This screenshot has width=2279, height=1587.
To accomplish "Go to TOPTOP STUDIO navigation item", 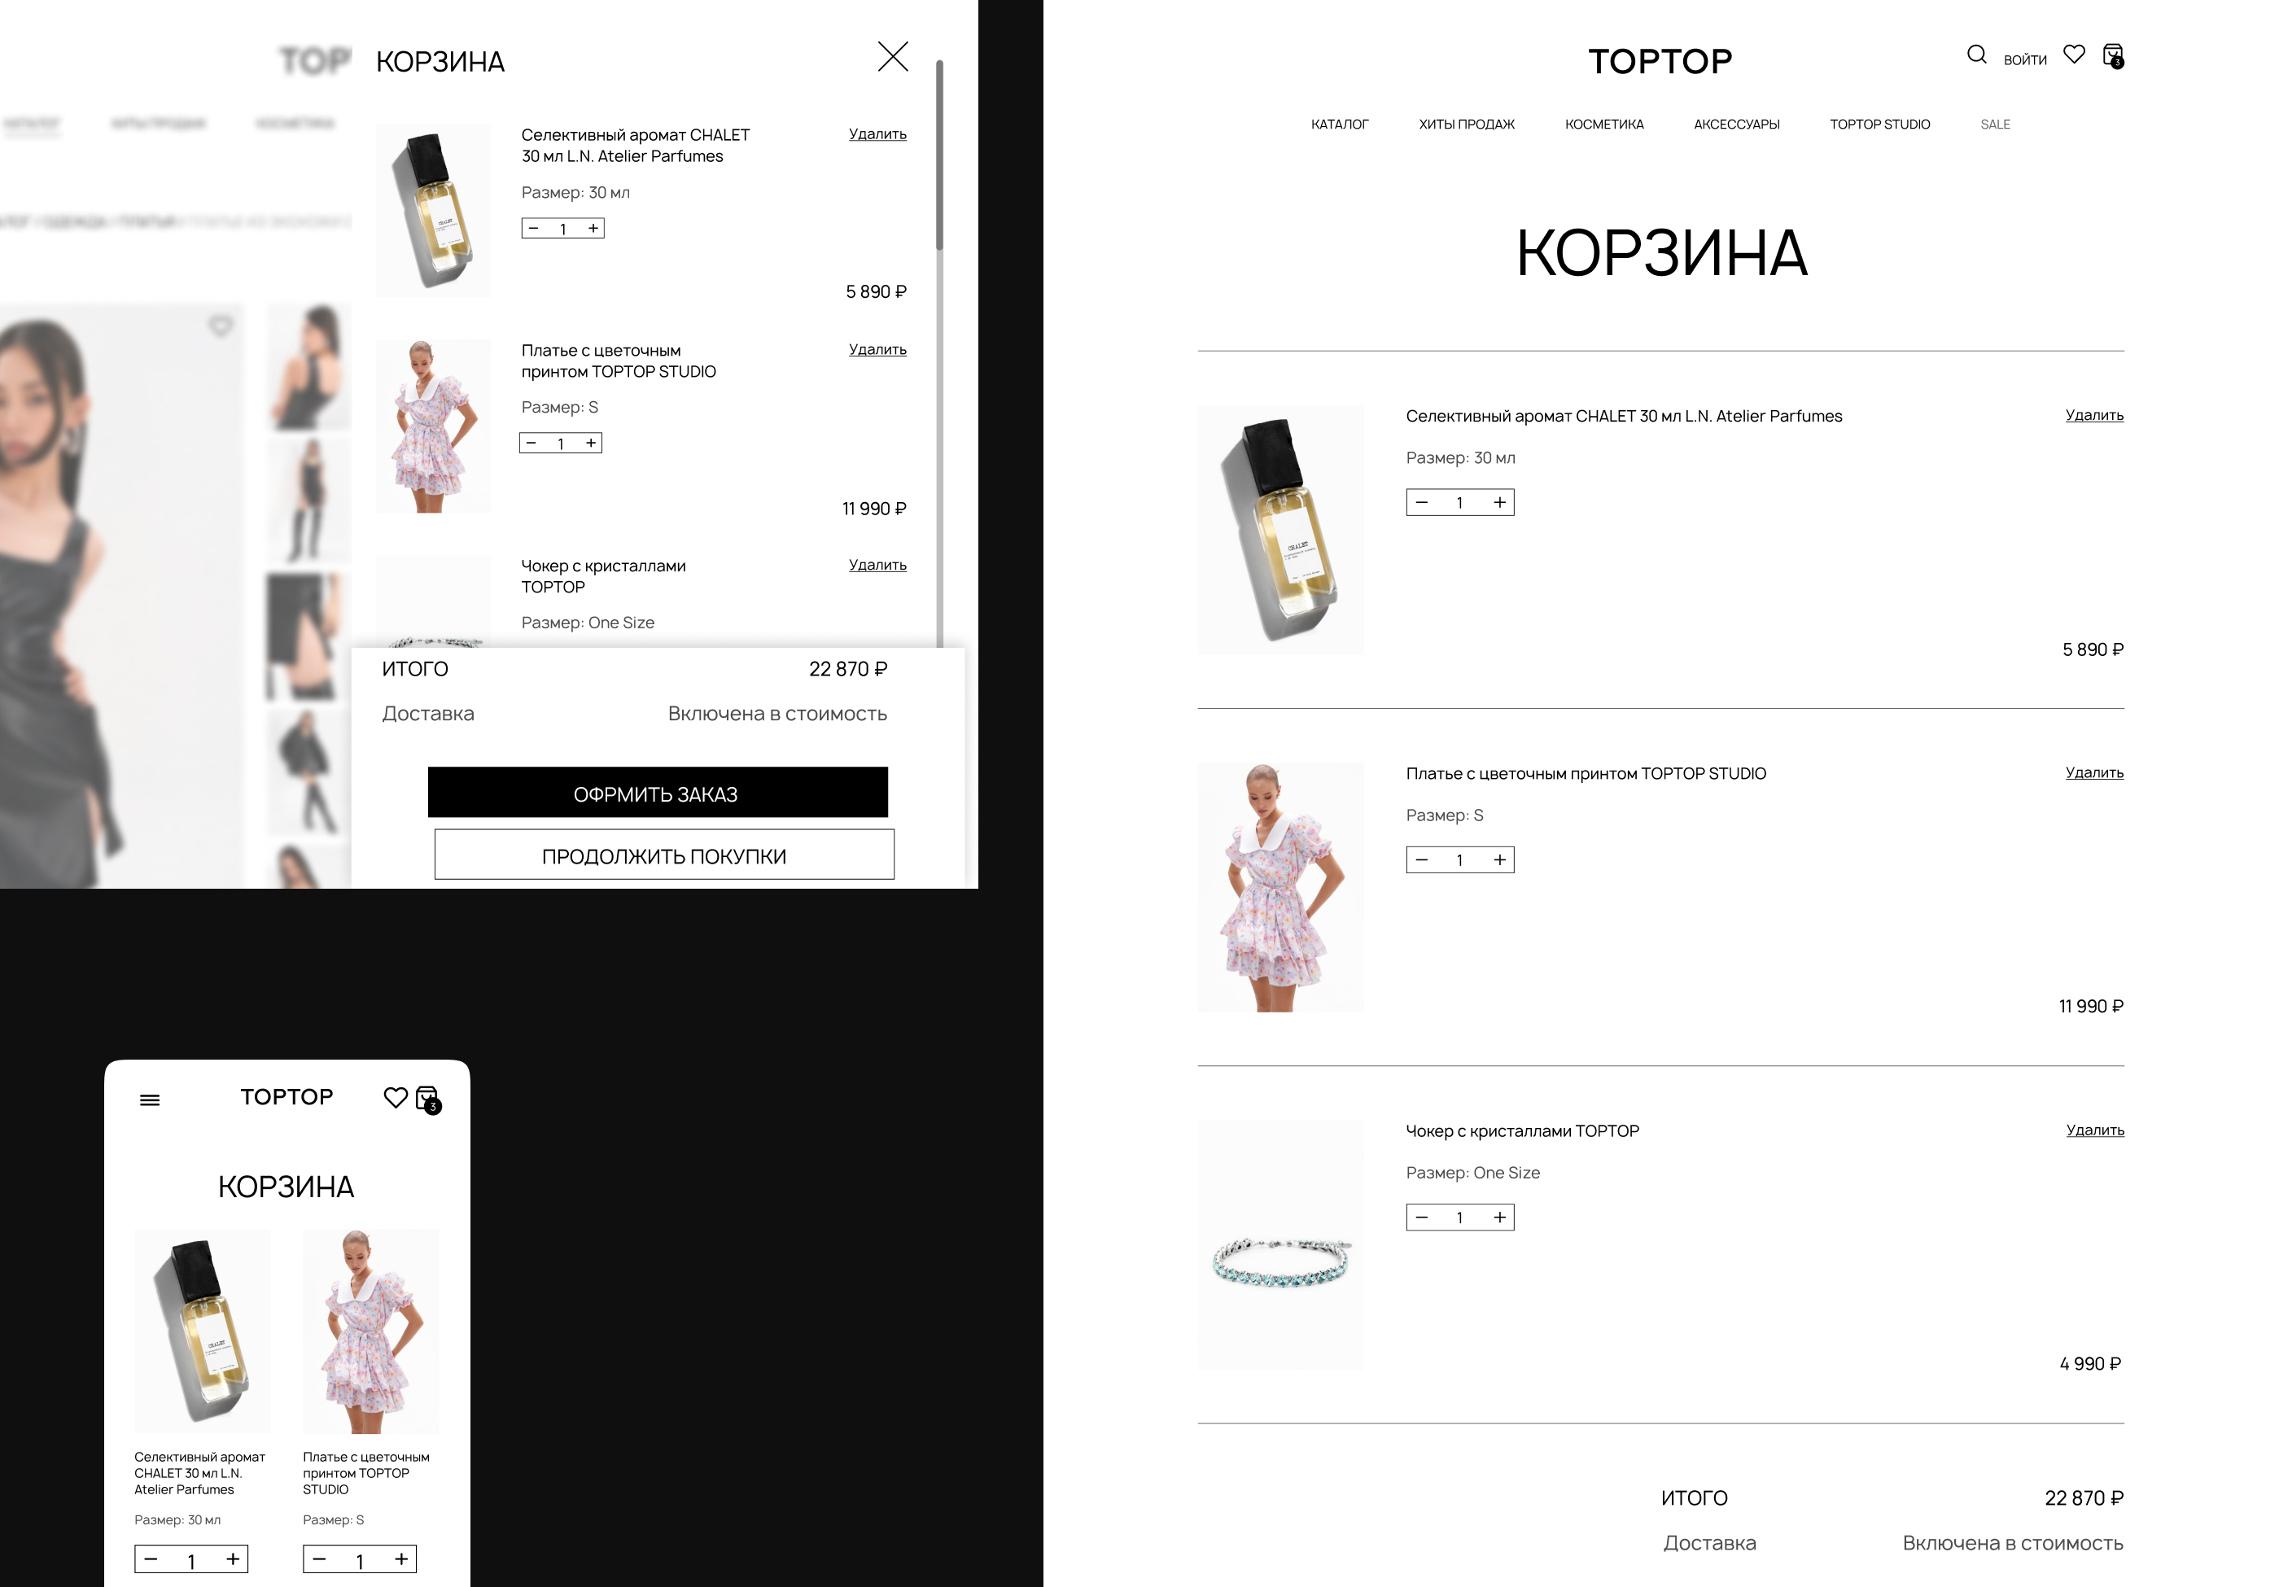I will (1879, 124).
